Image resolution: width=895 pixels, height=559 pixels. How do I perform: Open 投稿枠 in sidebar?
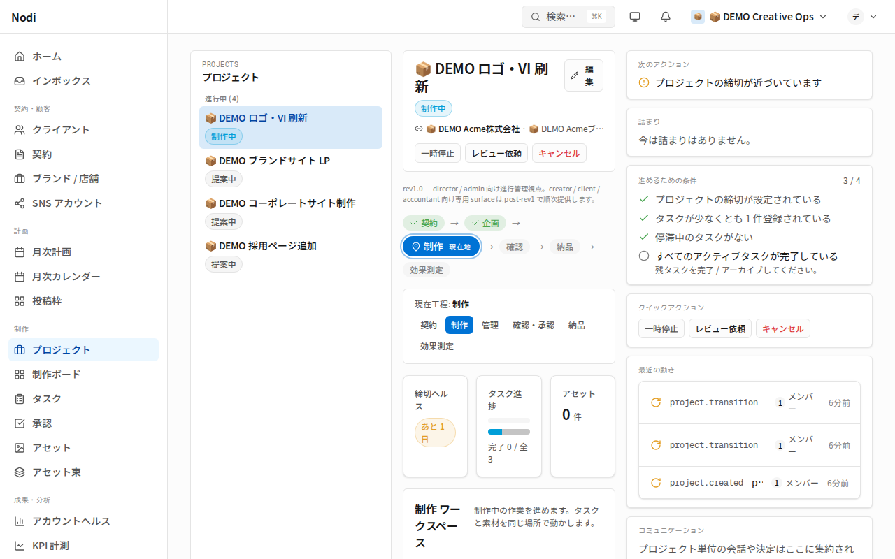click(x=83, y=300)
